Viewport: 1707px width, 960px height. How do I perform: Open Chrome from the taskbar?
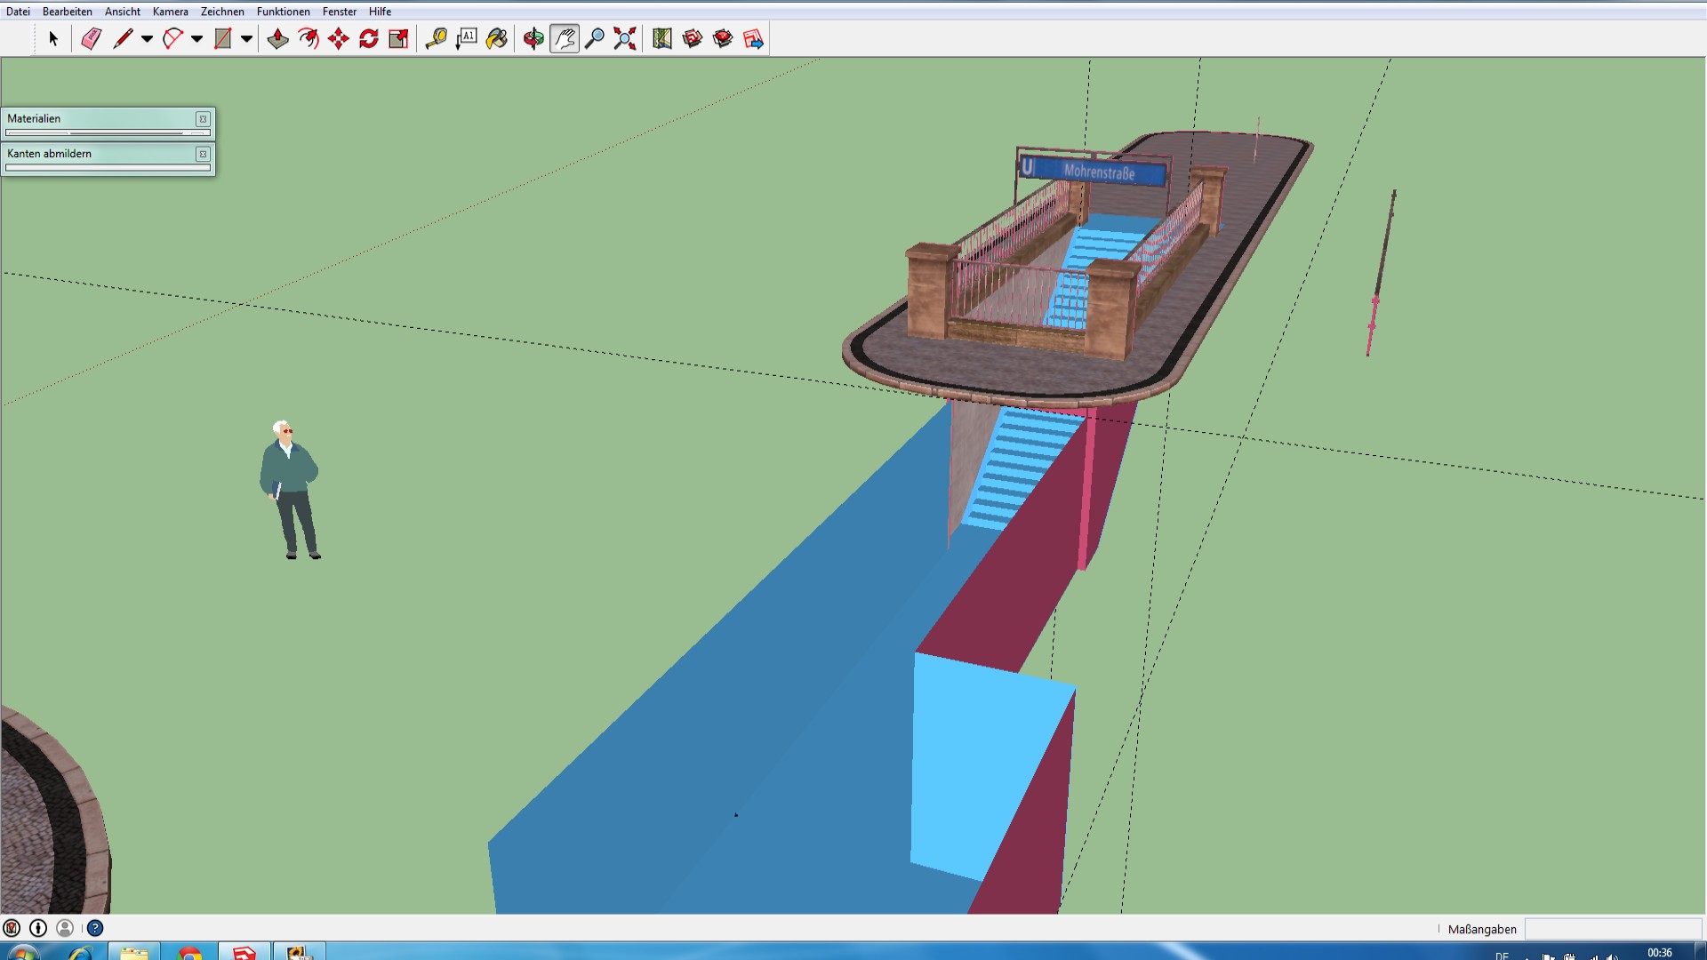point(189,953)
